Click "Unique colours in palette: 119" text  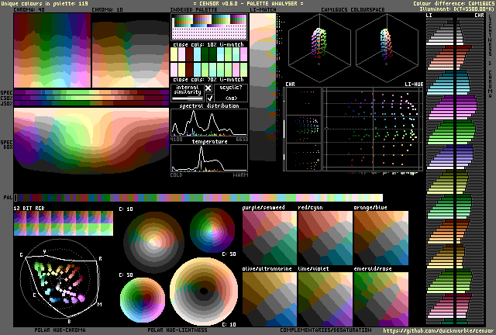[45, 3]
